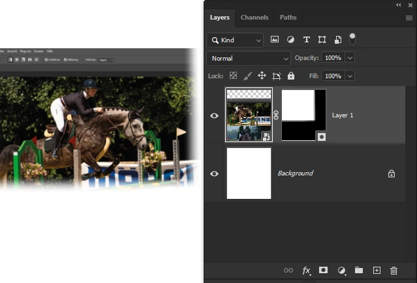The height and width of the screenshot is (283, 417).
Task: Expand the Fill slider arrow
Action: point(350,76)
